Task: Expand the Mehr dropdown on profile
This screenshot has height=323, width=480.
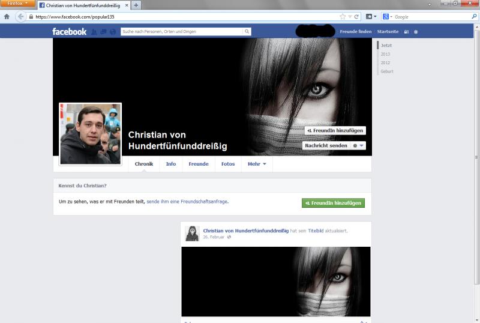Action: click(x=257, y=164)
